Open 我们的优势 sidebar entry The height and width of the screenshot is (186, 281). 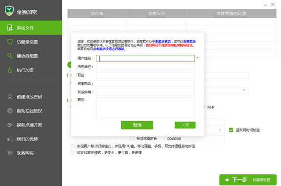(31, 139)
